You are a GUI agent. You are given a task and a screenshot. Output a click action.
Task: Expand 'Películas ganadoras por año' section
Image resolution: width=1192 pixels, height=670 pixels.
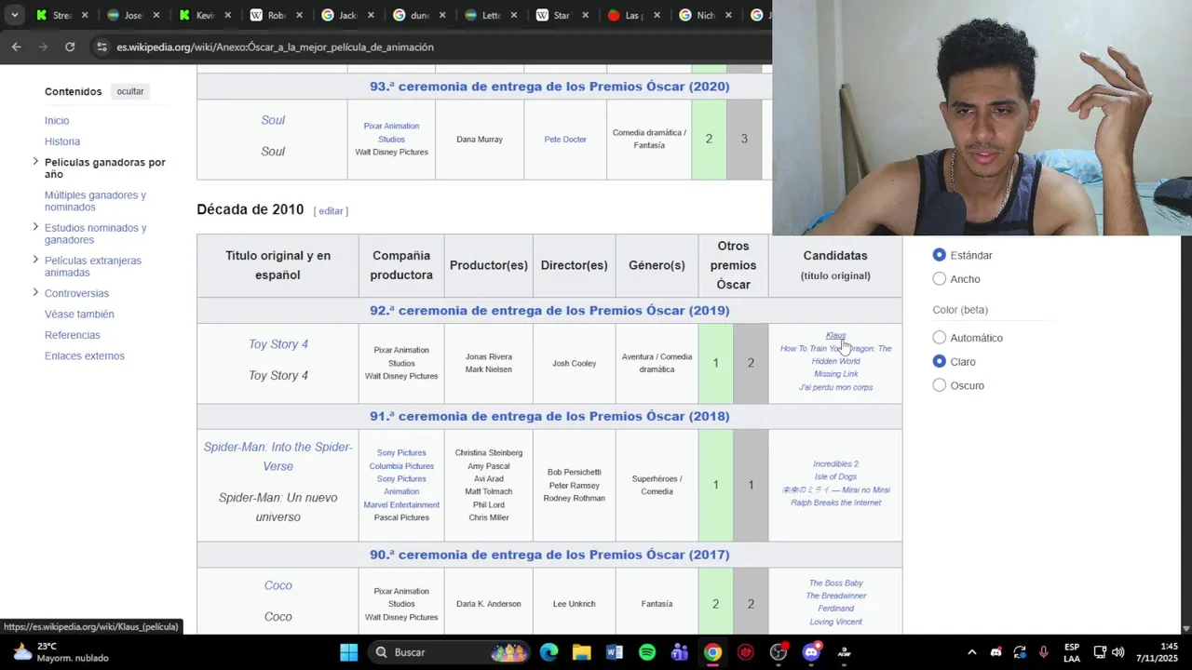(35, 162)
